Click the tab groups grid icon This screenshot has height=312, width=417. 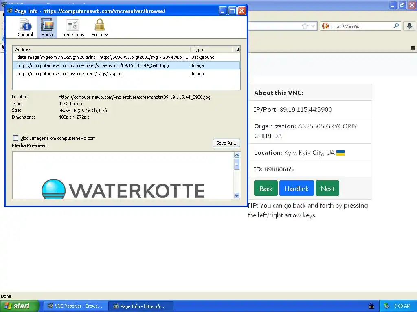click(413, 48)
